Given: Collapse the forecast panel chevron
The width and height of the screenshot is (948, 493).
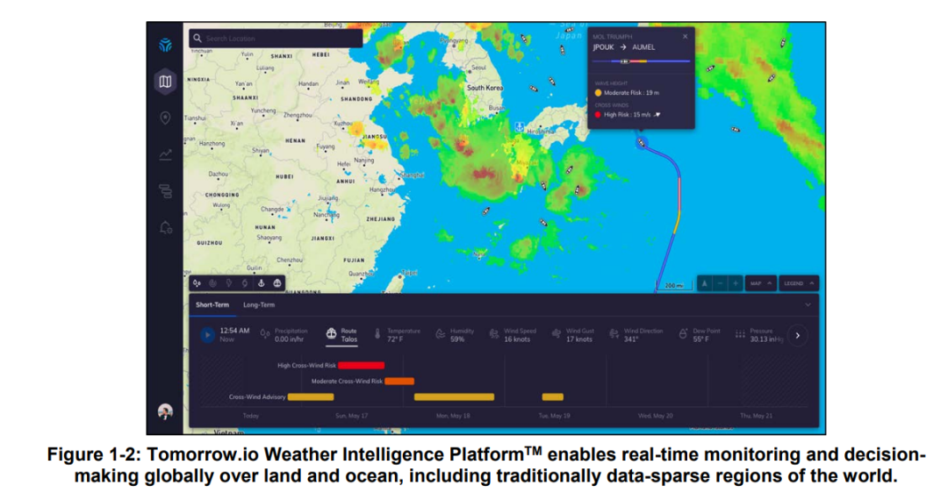Looking at the screenshot, I should tap(808, 305).
